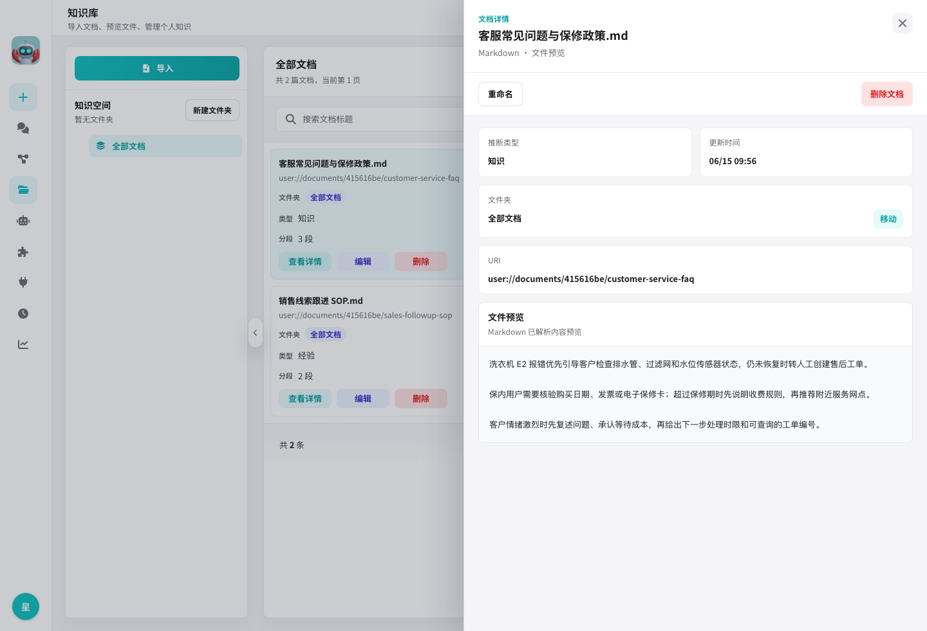Click 删除 for 客服常见问题与保修政策.md

(421, 261)
